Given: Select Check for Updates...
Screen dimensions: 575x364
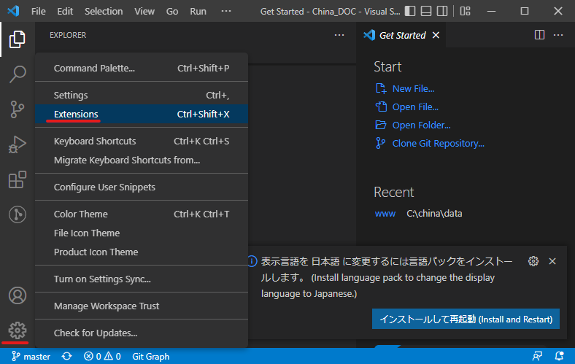Looking at the screenshot, I should pos(142,333).
